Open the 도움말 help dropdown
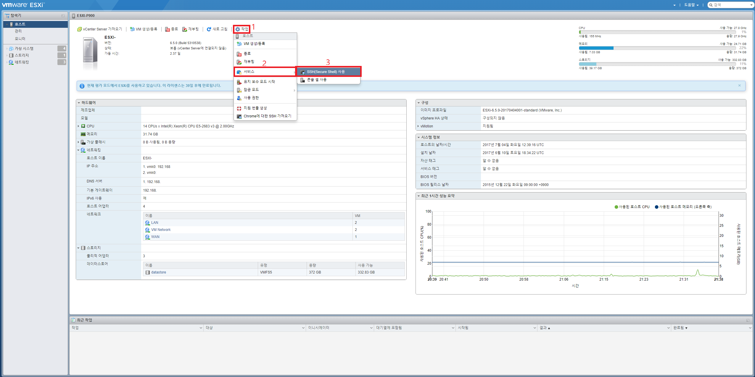This screenshot has width=755, height=377. pos(691,5)
